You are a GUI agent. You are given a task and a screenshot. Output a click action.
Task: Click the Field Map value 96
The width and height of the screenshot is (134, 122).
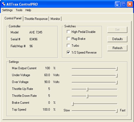pyautogui.click(x=31, y=46)
